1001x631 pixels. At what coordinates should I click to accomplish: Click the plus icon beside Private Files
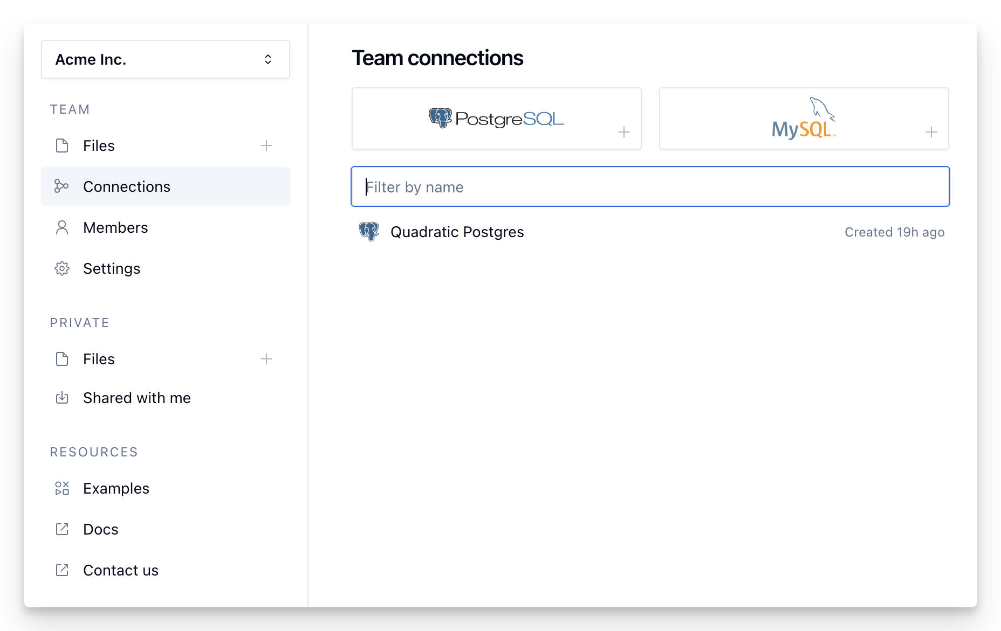[266, 359]
